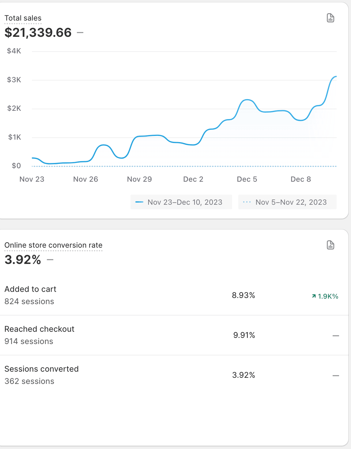Viewport: 351px width, 449px height.
Task: Click the $21,339.66 total sales amount
Action: click(x=38, y=33)
